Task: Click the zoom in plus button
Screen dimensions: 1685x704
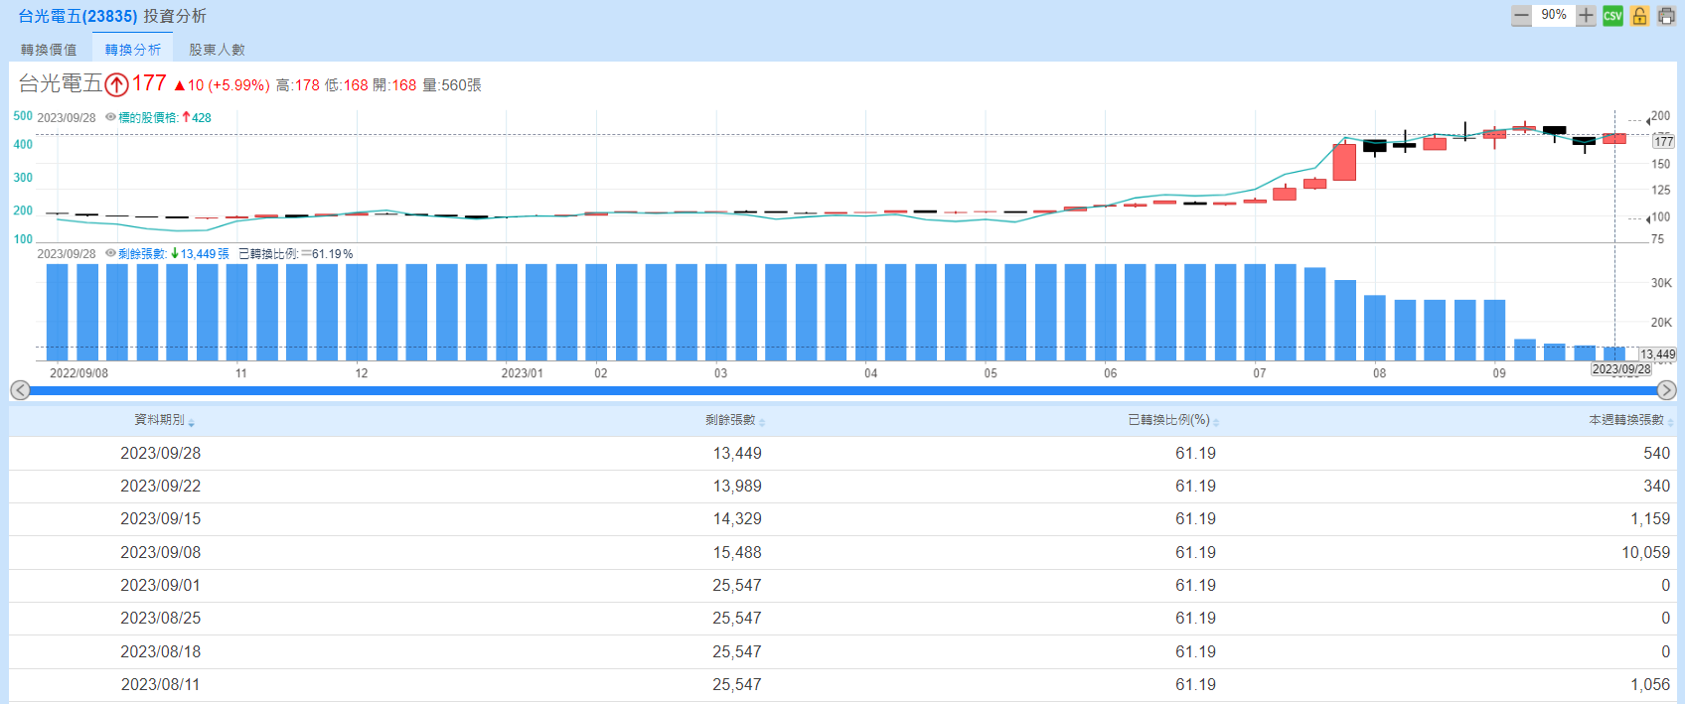Action: pyautogui.click(x=1586, y=16)
